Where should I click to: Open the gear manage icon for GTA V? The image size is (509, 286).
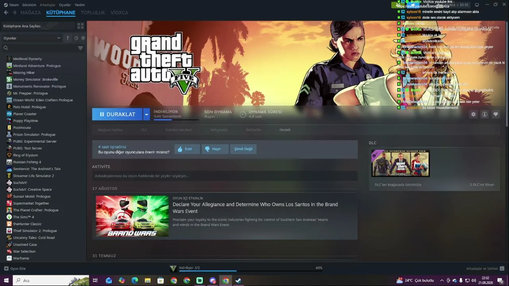[x=473, y=114]
